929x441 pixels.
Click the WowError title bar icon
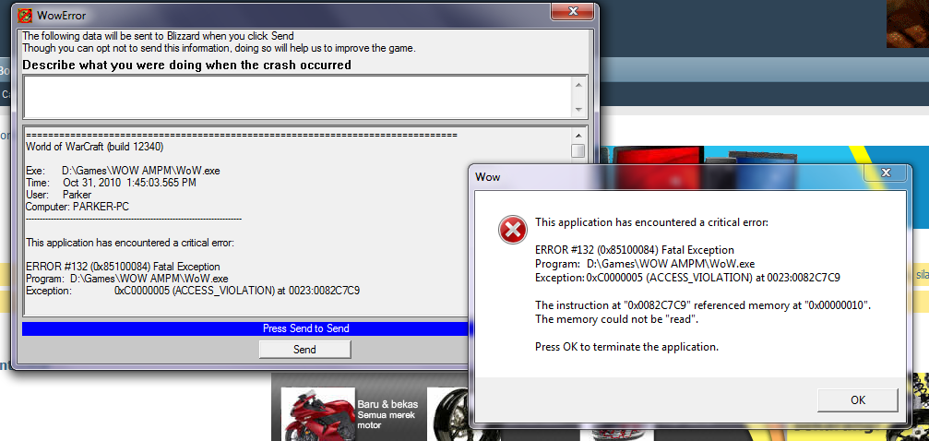click(25, 15)
